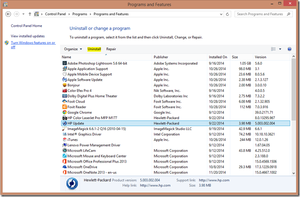Sort by the Size column header
Viewport: 300px width, 197px height.
pos(235,57)
